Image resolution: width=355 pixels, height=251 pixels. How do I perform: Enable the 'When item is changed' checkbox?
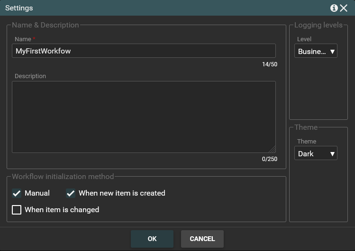(x=17, y=210)
